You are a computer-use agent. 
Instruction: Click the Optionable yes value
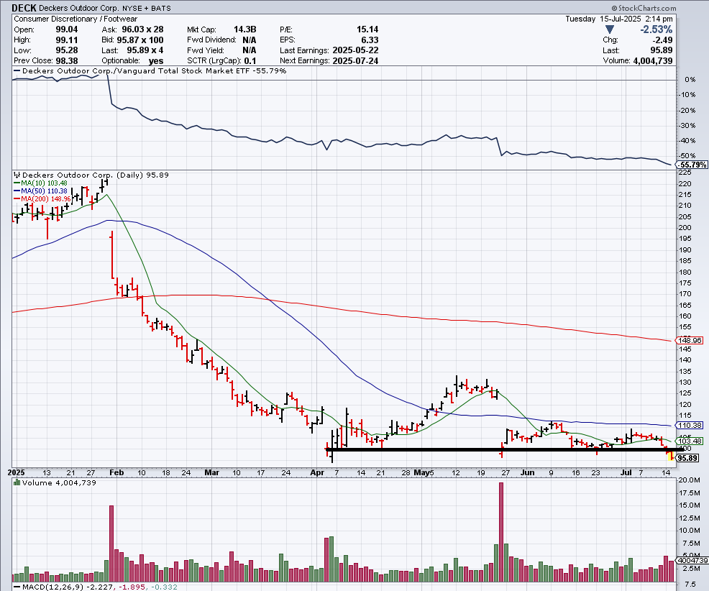[x=156, y=61]
